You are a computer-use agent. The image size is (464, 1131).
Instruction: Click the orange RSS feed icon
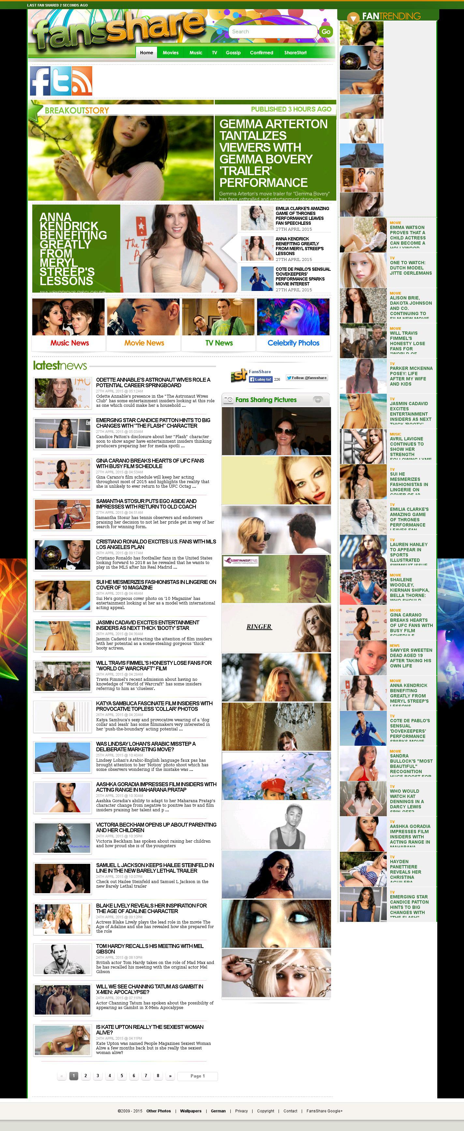click(x=82, y=81)
